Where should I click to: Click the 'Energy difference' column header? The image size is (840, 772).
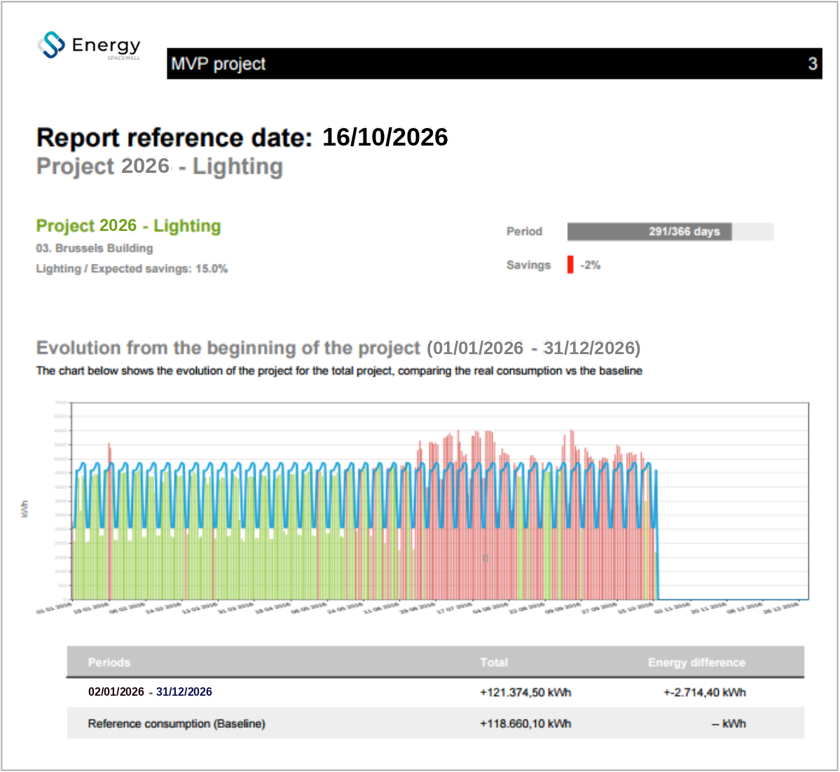696,662
